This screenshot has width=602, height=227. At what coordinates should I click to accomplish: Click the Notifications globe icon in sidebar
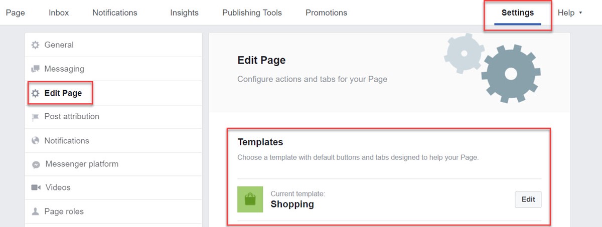35,141
